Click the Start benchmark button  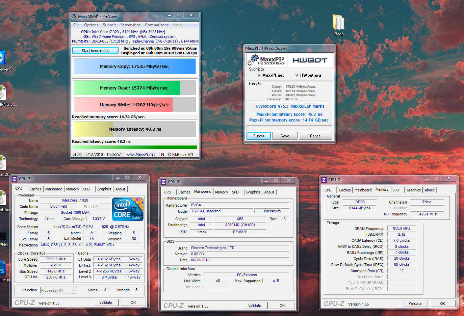[x=95, y=51]
